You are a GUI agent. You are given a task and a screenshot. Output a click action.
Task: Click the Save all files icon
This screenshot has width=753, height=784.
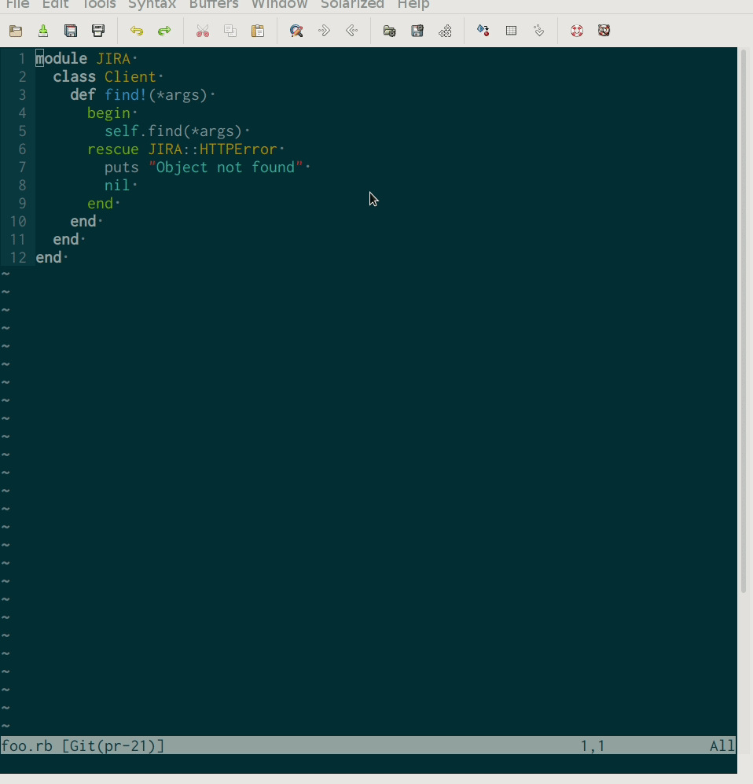coord(71,31)
